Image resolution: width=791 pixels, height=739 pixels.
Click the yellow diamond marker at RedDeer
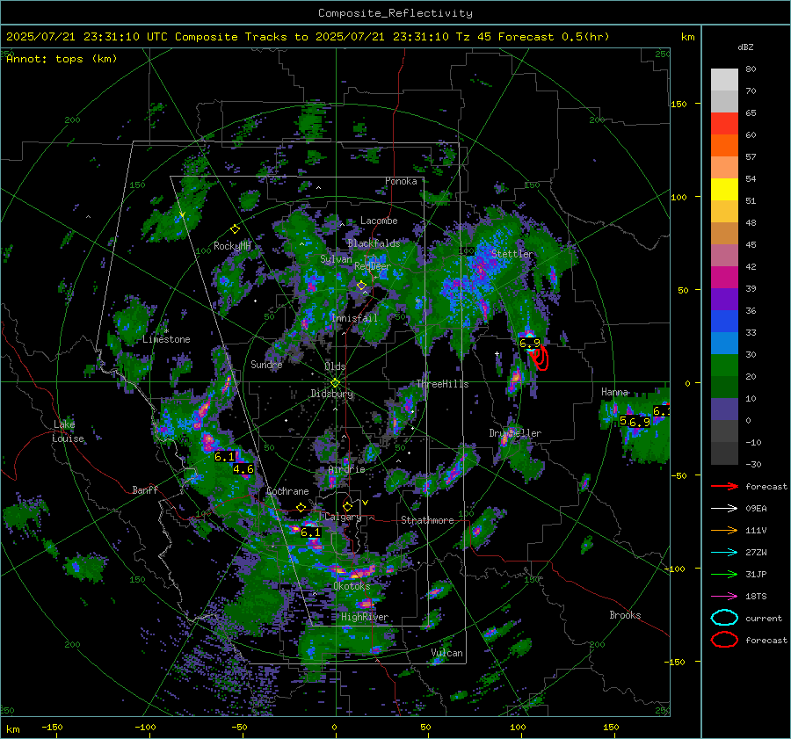[361, 286]
